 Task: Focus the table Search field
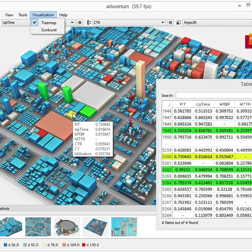coord(214,95)
